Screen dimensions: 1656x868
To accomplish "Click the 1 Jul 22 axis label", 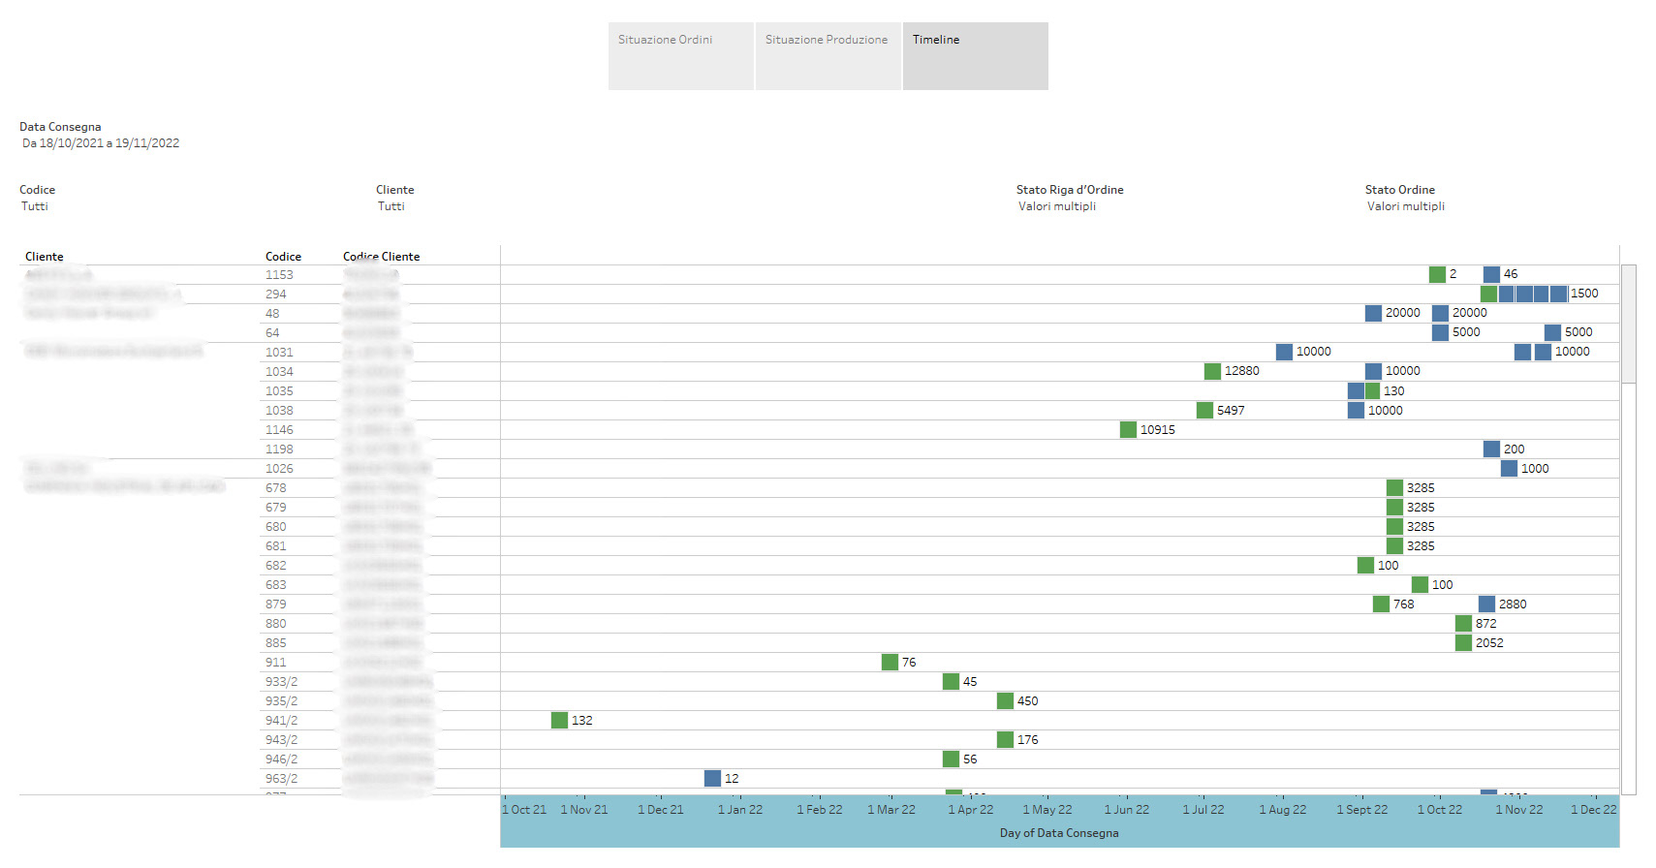I will pyautogui.click(x=1203, y=810).
